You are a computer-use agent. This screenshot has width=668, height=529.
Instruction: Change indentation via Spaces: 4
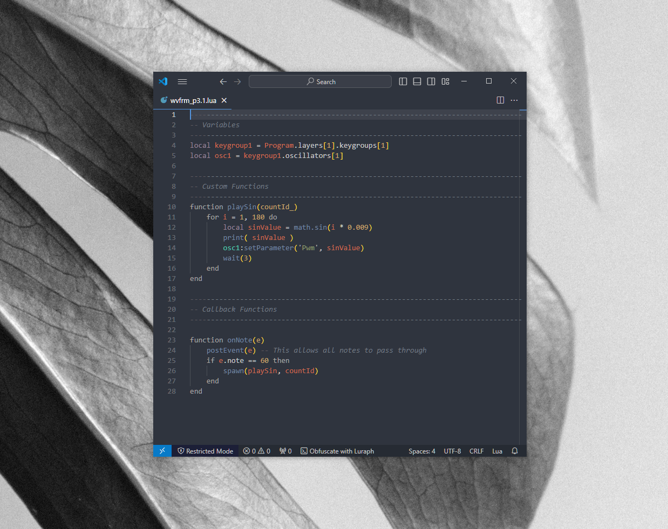[x=421, y=451]
